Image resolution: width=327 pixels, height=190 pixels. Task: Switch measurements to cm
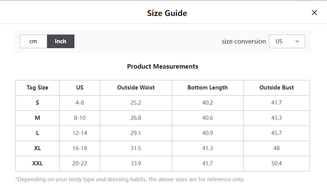point(33,41)
